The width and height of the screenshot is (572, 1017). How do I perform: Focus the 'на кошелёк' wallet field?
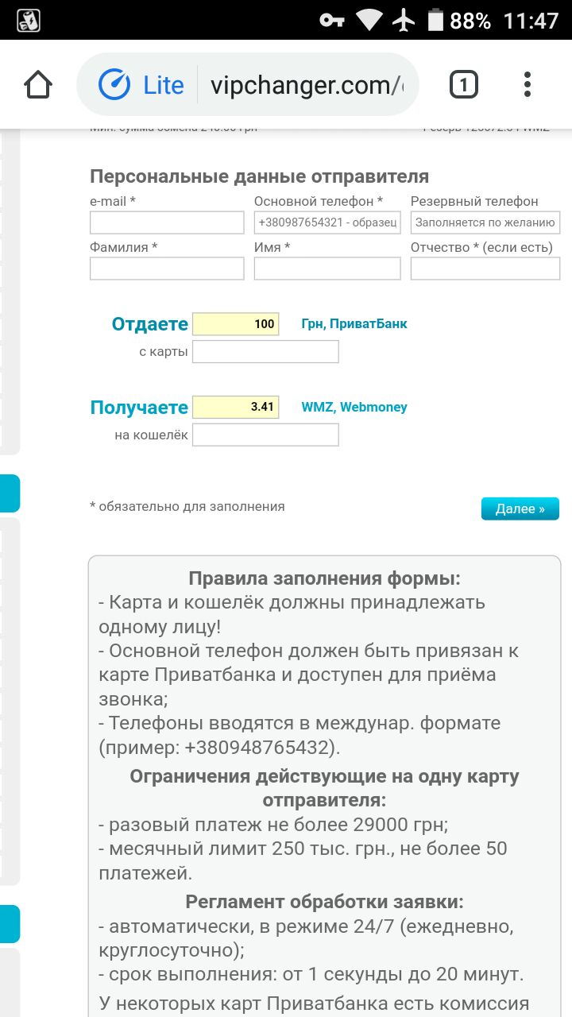coord(265,435)
